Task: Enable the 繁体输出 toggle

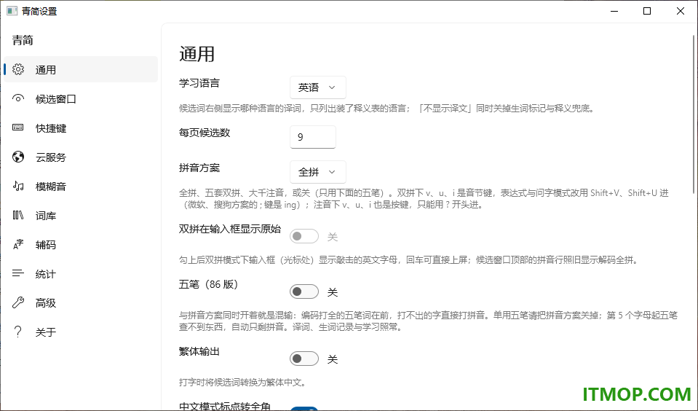Action: 304,359
